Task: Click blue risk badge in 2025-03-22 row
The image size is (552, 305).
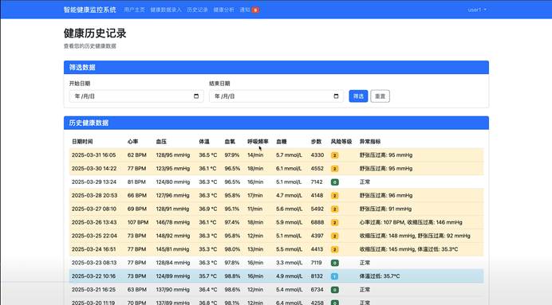Action: pos(334,276)
